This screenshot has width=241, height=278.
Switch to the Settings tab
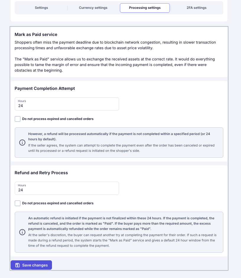(41, 8)
